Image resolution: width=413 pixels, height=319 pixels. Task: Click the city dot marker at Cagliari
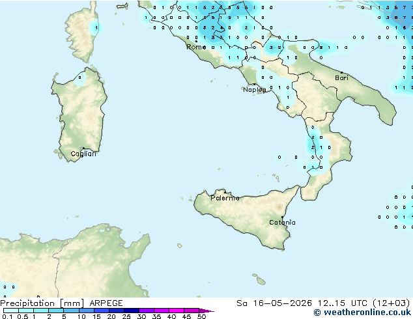coord(83,148)
